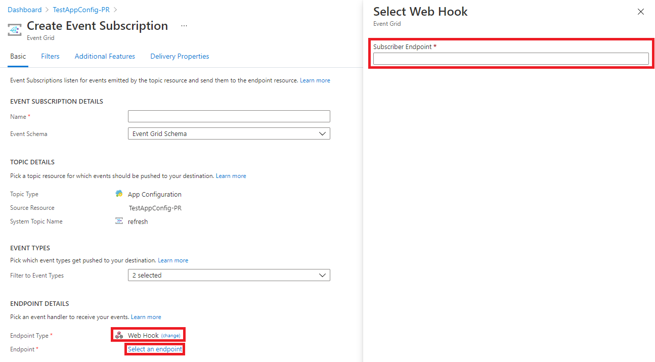This screenshot has width=655, height=362.
Task: Focus the subscription Name input field
Action: [229, 117]
